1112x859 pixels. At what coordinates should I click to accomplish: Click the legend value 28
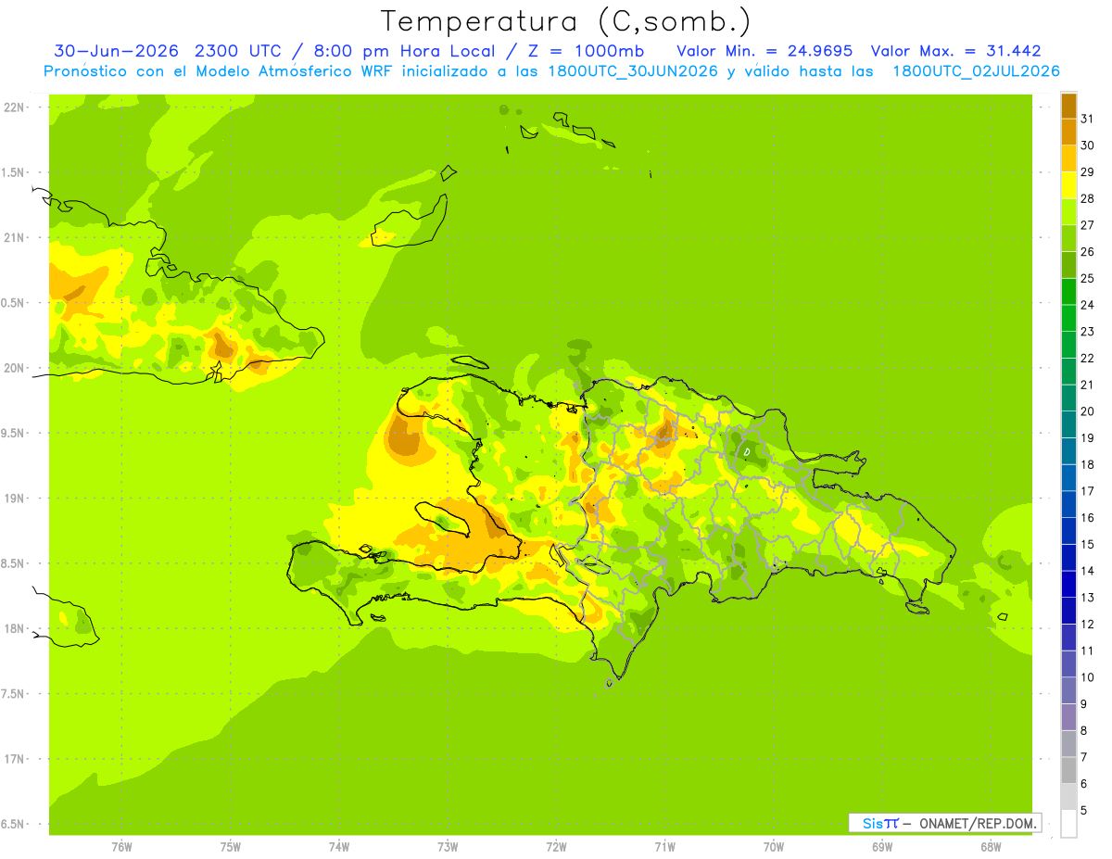click(1087, 198)
